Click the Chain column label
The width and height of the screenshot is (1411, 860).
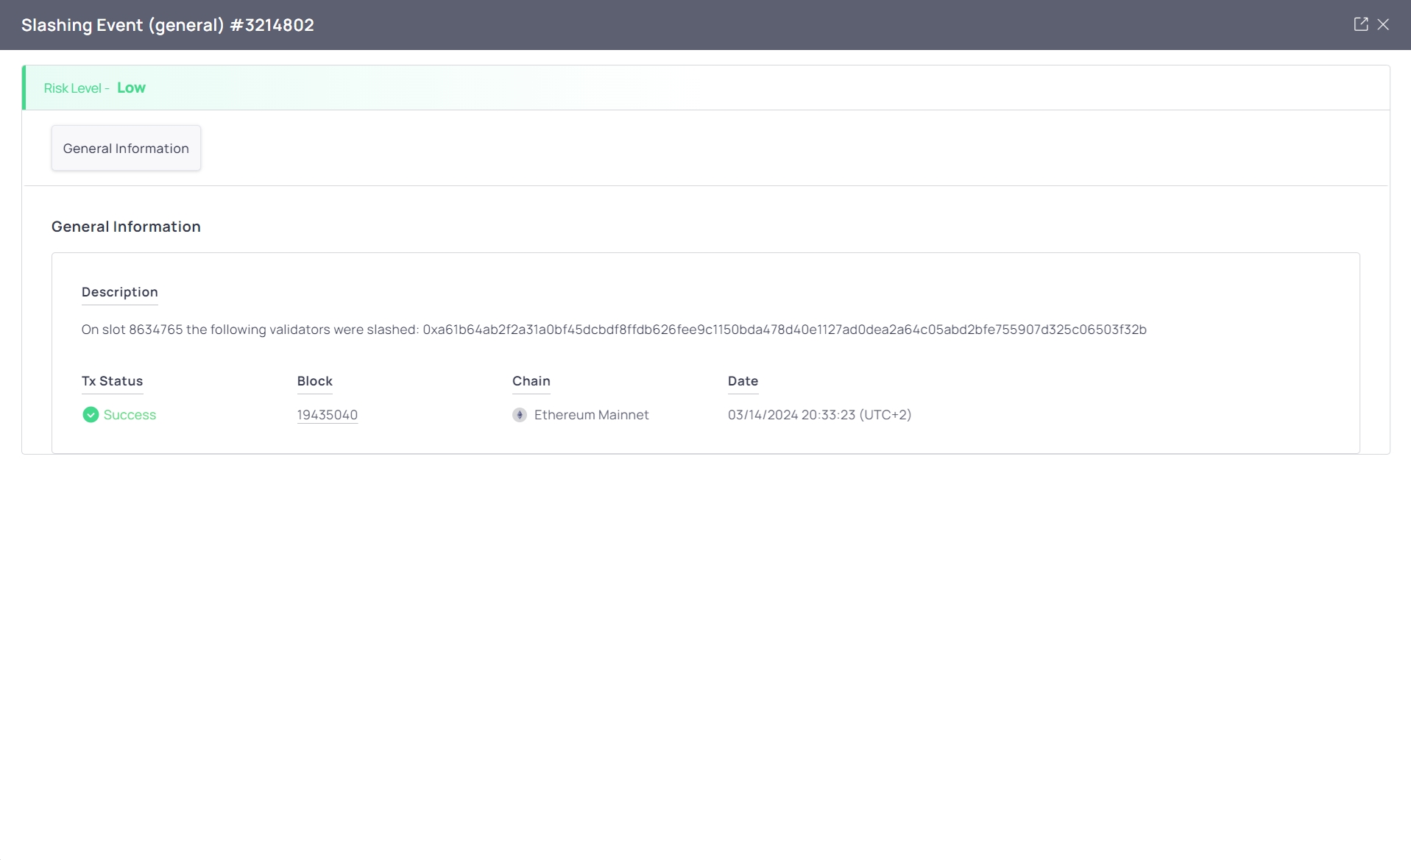(x=531, y=381)
